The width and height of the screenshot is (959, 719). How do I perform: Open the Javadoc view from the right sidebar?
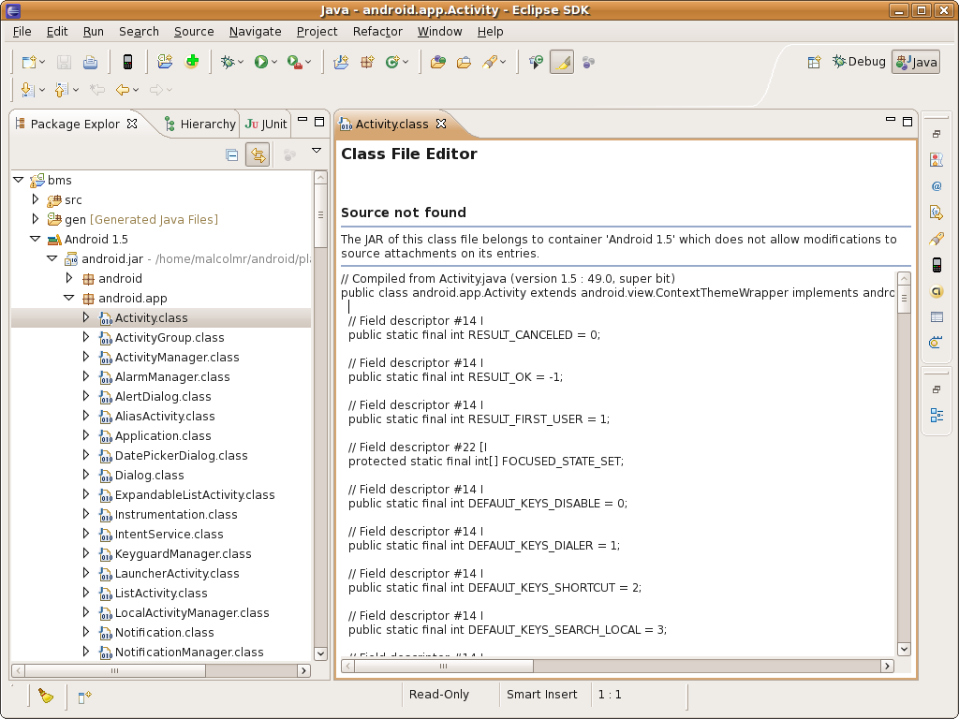936,185
